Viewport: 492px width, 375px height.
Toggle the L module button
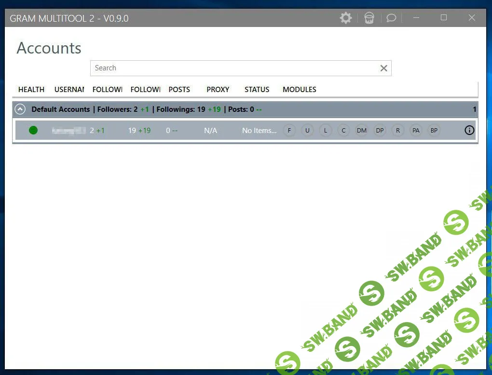point(326,130)
